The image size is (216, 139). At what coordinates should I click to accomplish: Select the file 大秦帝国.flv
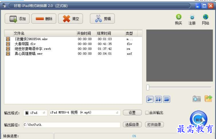[25, 44]
